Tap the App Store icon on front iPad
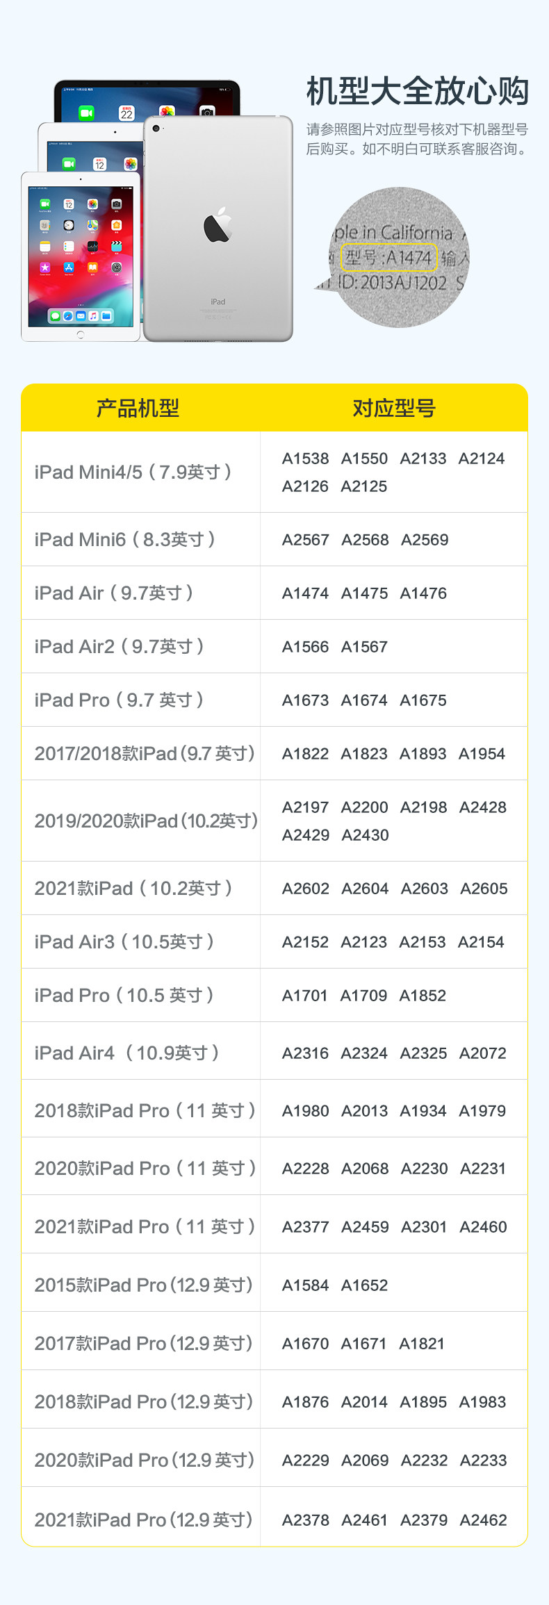Screen dimensions: 549x1605 (x=69, y=267)
